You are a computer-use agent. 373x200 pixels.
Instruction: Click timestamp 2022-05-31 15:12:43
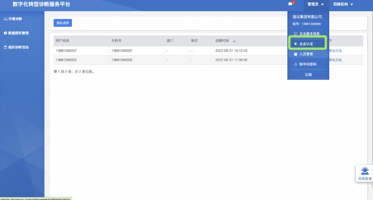(x=231, y=51)
